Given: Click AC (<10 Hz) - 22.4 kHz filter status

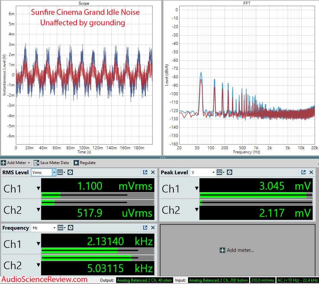Looking at the screenshot, I should [297, 280].
